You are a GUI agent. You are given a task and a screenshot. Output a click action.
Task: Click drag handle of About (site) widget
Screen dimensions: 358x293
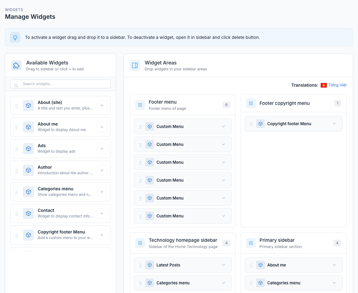tap(17, 106)
